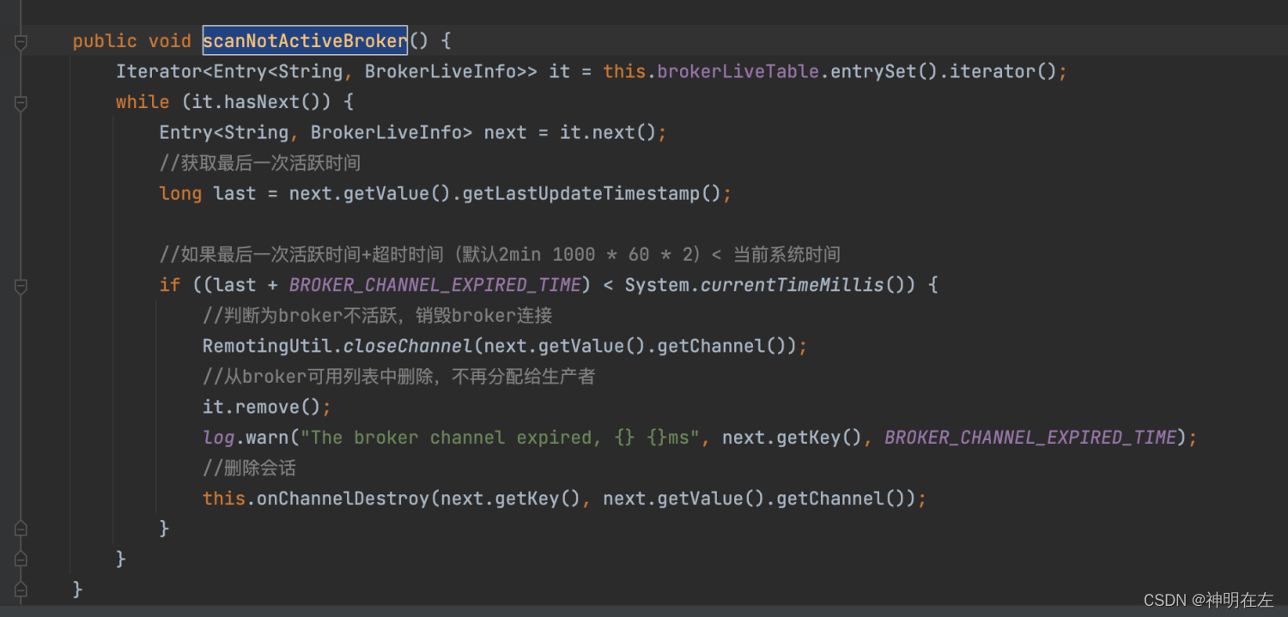Click the comment '//判断为broker不活跃，销毁broker连接'
Viewport: 1288px width, 617px height.
pos(377,315)
